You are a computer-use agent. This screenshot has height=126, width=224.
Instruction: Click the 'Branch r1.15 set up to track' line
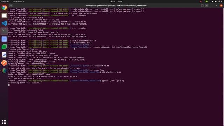click(43, 76)
